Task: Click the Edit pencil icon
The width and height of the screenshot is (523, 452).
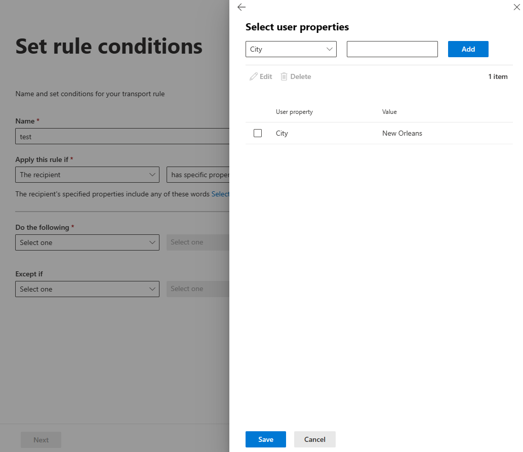Action: [x=261, y=76]
